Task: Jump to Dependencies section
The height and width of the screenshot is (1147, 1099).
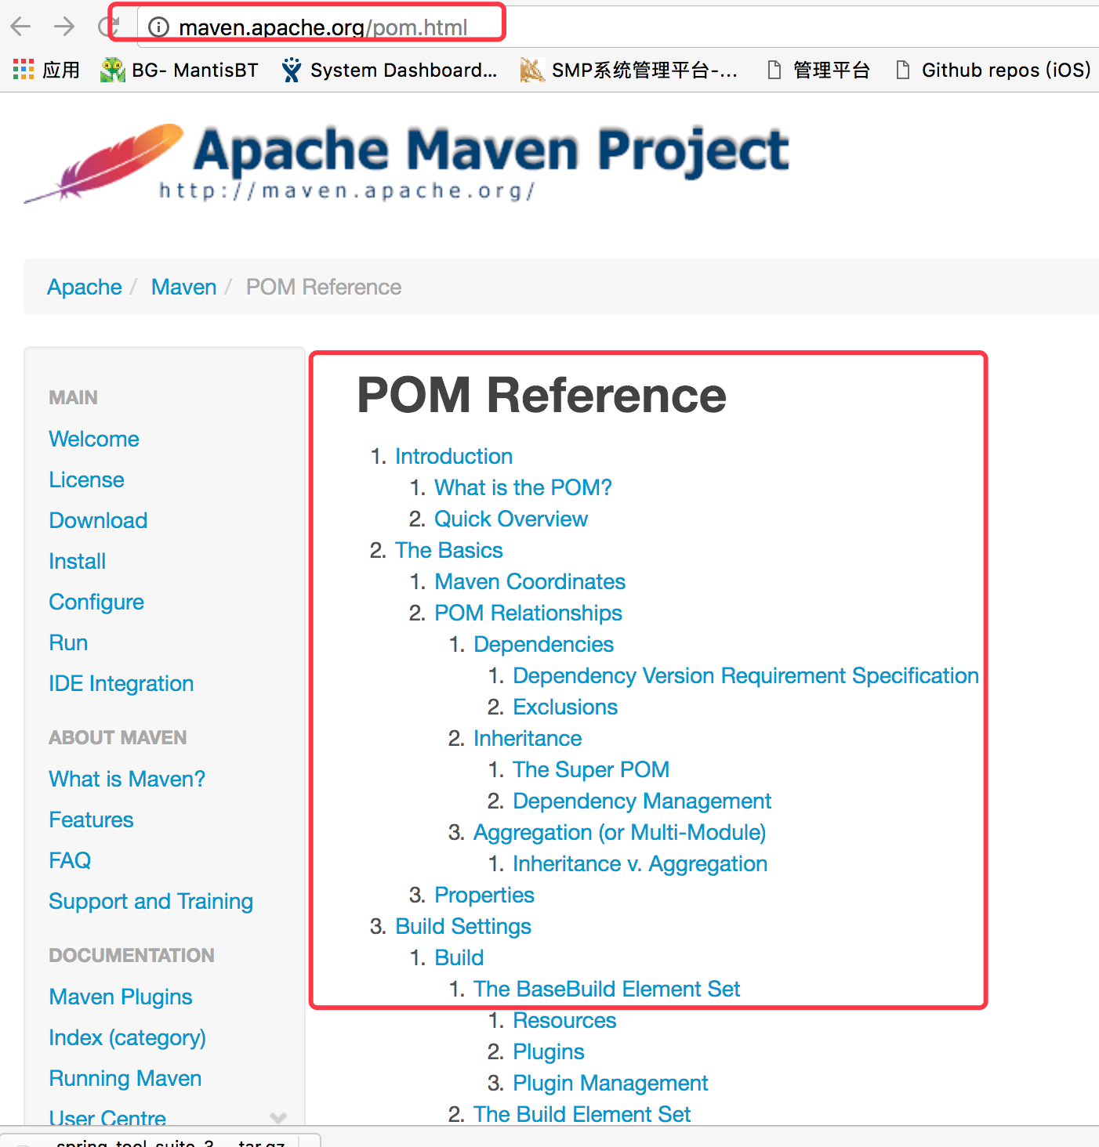Action: (x=543, y=644)
